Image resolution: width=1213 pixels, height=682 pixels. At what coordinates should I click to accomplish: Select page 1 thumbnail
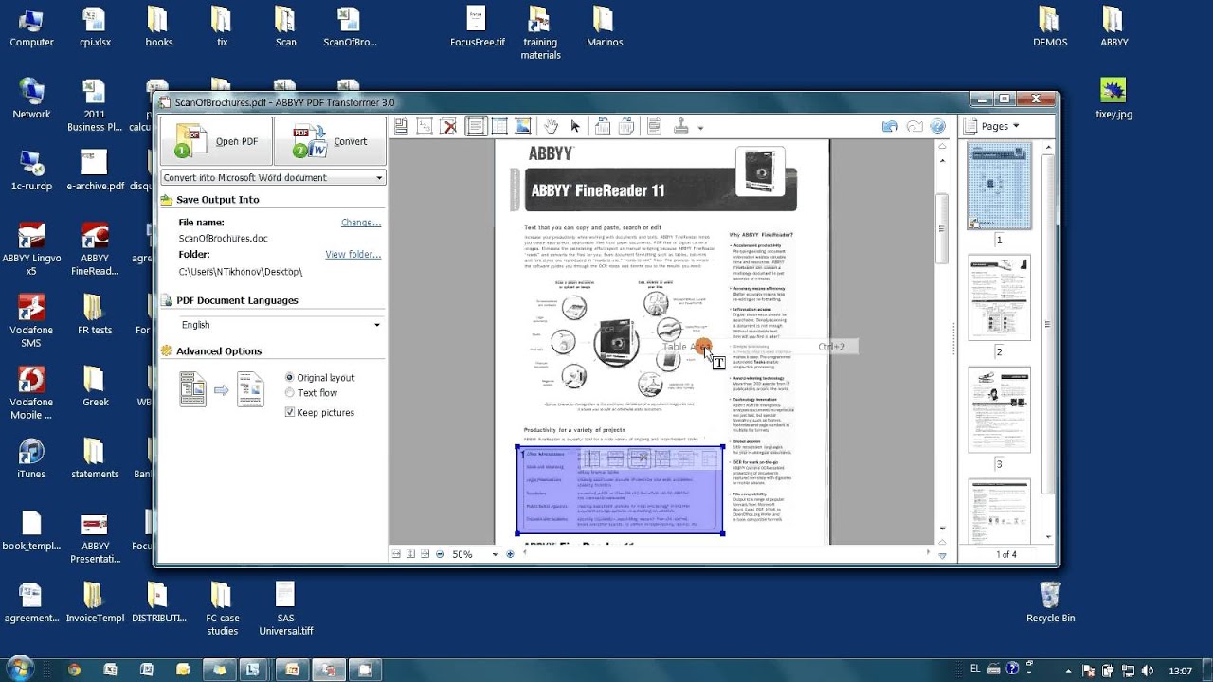click(999, 186)
